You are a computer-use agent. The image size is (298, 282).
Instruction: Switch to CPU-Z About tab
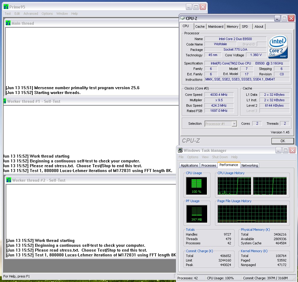tap(259, 27)
